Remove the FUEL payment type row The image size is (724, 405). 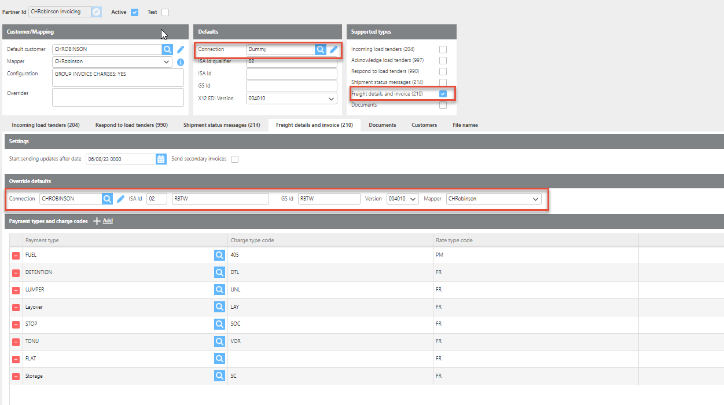coord(16,255)
